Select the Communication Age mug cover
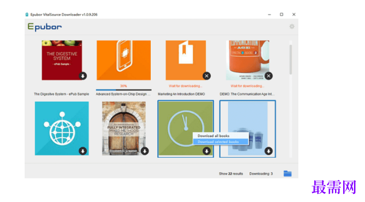The width and height of the screenshot is (365, 202). tap(247, 60)
